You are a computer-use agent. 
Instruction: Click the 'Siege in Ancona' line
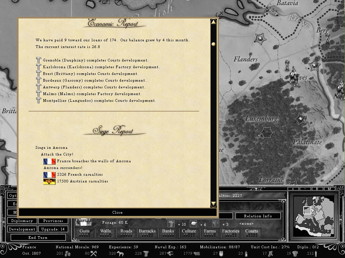tap(52, 148)
